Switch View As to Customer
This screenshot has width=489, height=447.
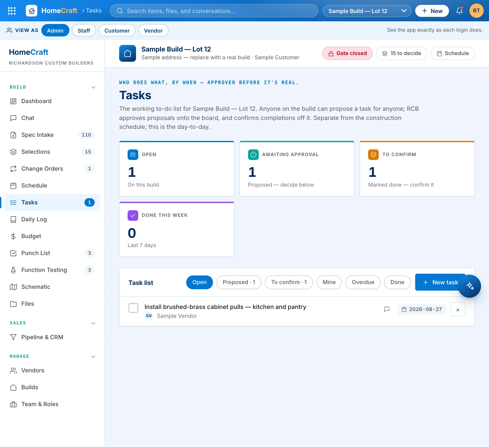pyautogui.click(x=117, y=31)
